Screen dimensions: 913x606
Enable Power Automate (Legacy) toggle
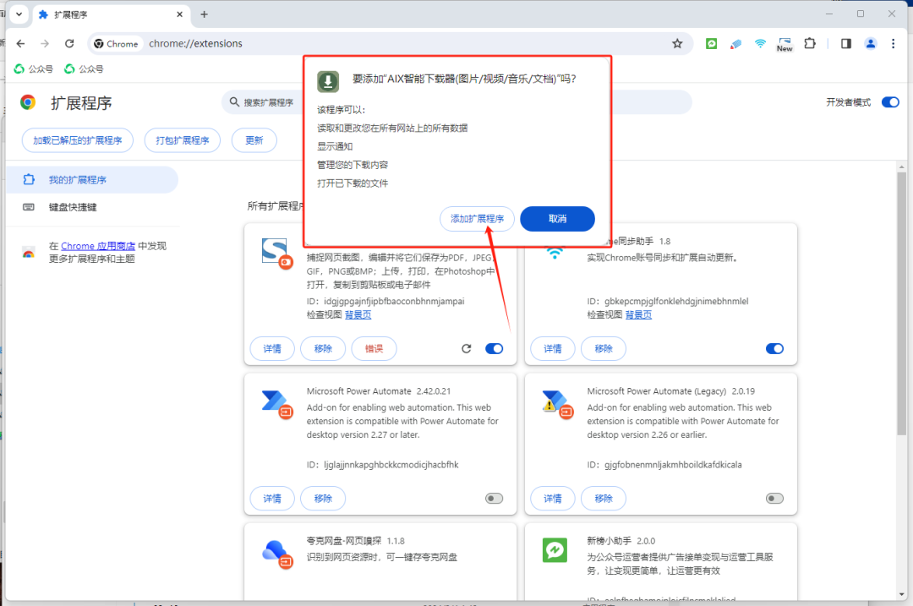(x=774, y=499)
